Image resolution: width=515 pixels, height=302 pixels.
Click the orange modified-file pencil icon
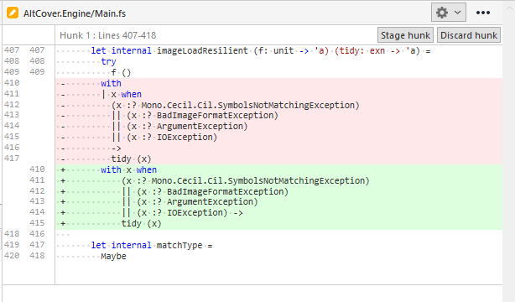coord(13,13)
